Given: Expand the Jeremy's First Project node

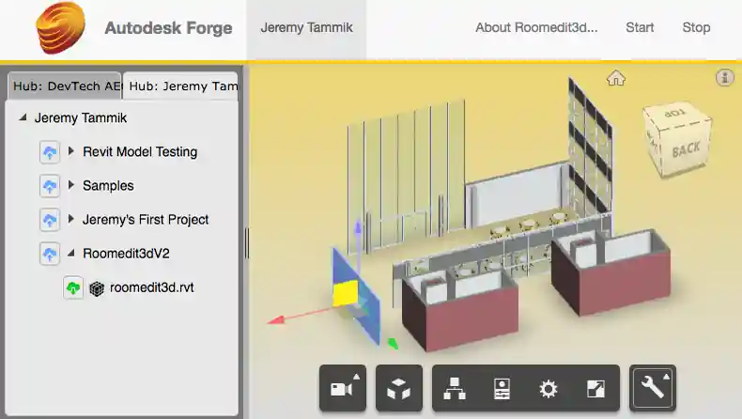Looking at the screenshot, I should (x=71, y=220).
